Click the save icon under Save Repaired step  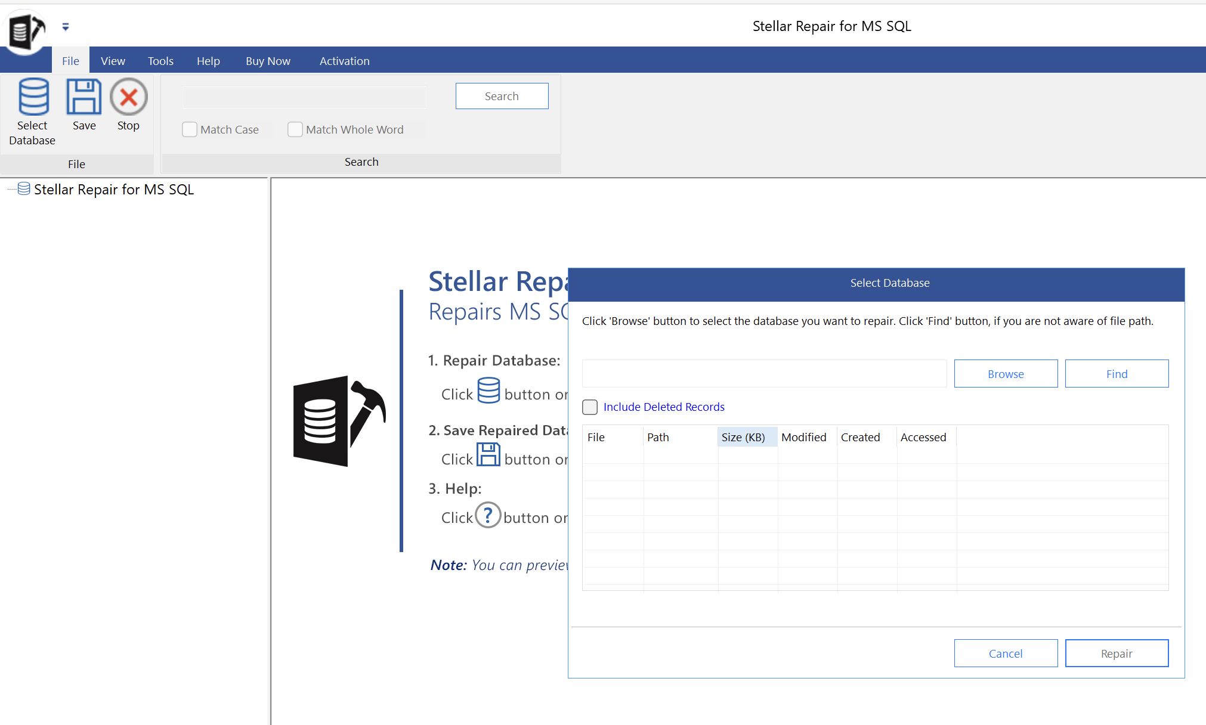coord(488,455)
